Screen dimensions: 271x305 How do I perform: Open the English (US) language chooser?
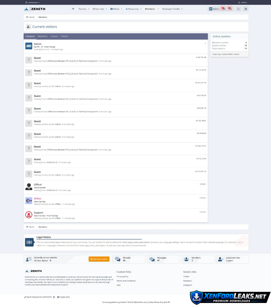(x=63, y=297)
